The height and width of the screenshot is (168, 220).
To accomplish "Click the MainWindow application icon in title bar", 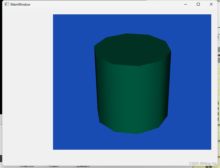I will (x=6, y=4).
